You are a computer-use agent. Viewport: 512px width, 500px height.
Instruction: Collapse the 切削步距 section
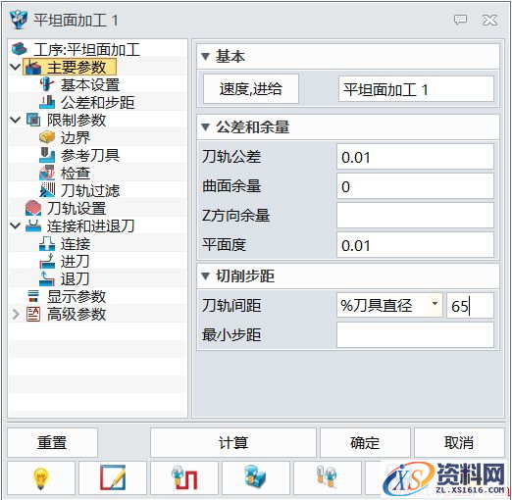[x=205, y=276]
